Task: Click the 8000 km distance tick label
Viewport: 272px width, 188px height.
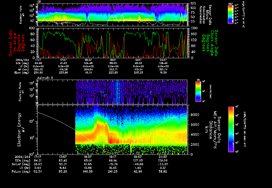Action: tap(195, 115)
